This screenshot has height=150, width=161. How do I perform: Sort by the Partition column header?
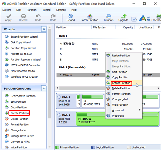point(73,27)
